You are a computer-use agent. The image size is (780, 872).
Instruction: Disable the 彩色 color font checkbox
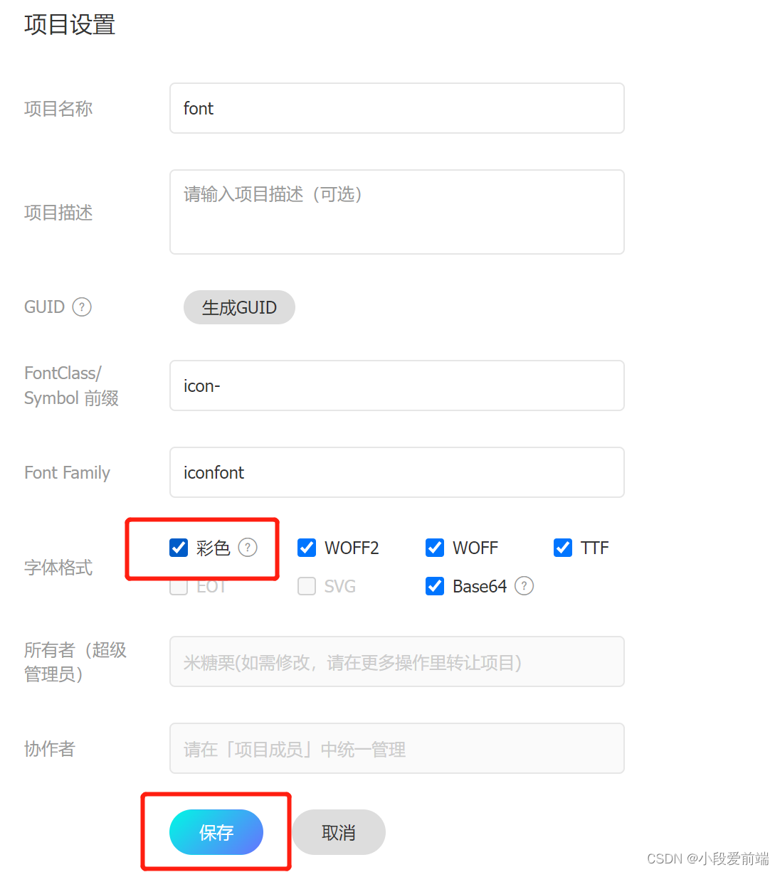[x=178, y=548]
